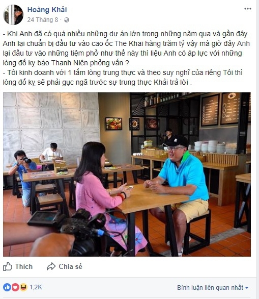Screen dimensions: 259x299
Task: Click the blue Like reaction icon
Action: [7, 287]
